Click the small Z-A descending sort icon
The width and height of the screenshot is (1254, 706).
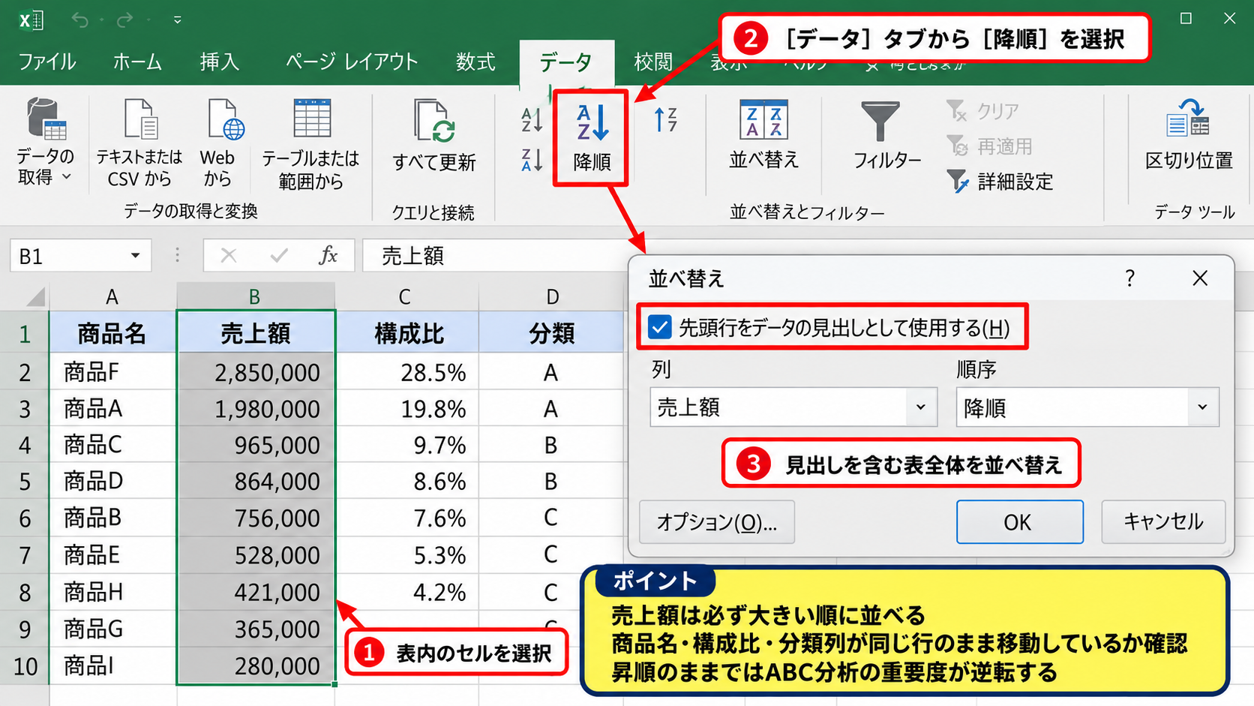pyautogui.click(x=532, y=160)
